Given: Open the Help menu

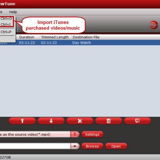Looking at the screenshot, I should [13, 12].
